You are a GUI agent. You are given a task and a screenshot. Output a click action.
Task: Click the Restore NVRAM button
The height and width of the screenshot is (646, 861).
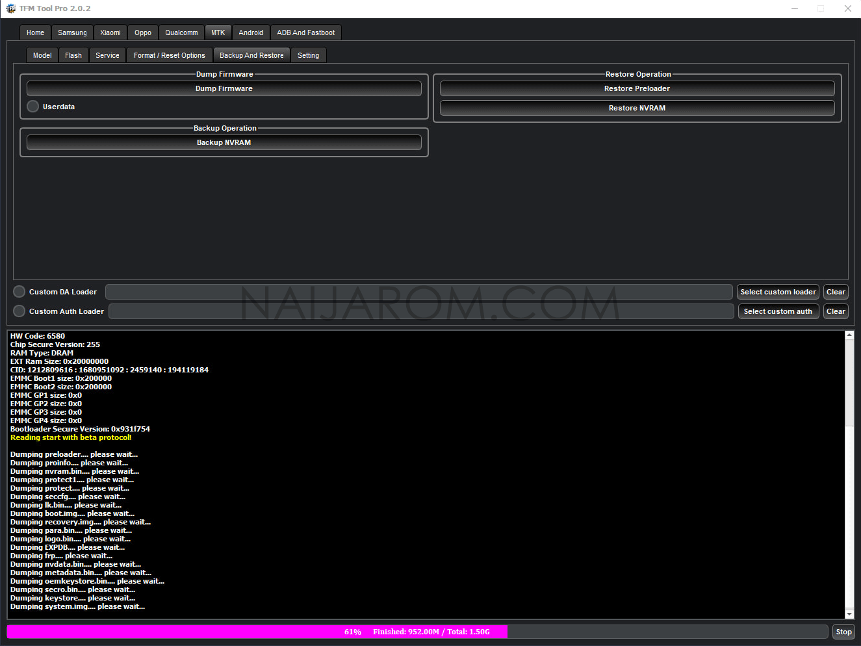click(637, 108)
